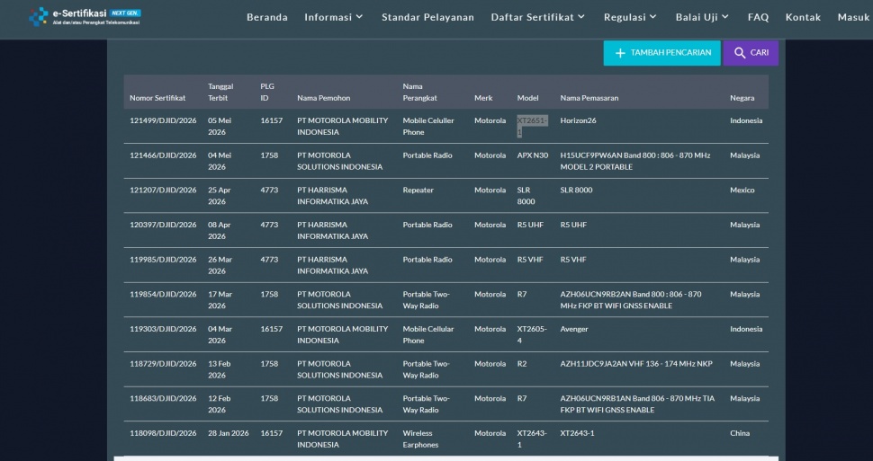873x461 pixels.
Task: Click the Repeater device name cell
Action: tap(418, 191)
